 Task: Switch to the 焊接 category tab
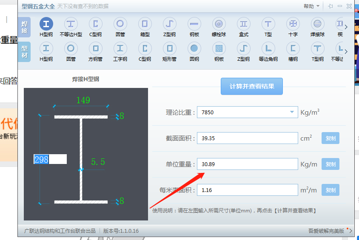click(x=24, y=27)
